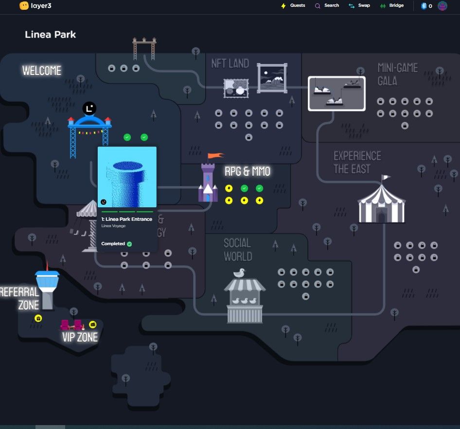The width and height of the screenshot is (460, 429).
Task: Click the pink VIP Zone sofas
Action: point(72,325)
